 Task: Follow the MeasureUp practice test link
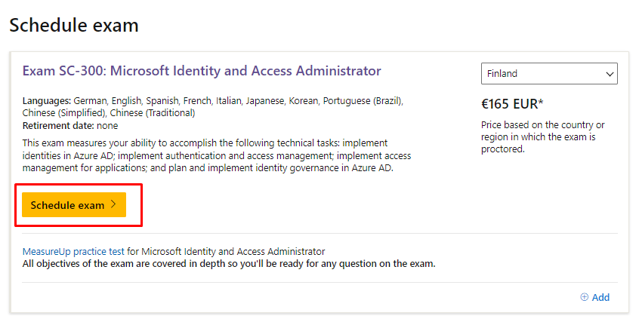click(x=73, y=251)
